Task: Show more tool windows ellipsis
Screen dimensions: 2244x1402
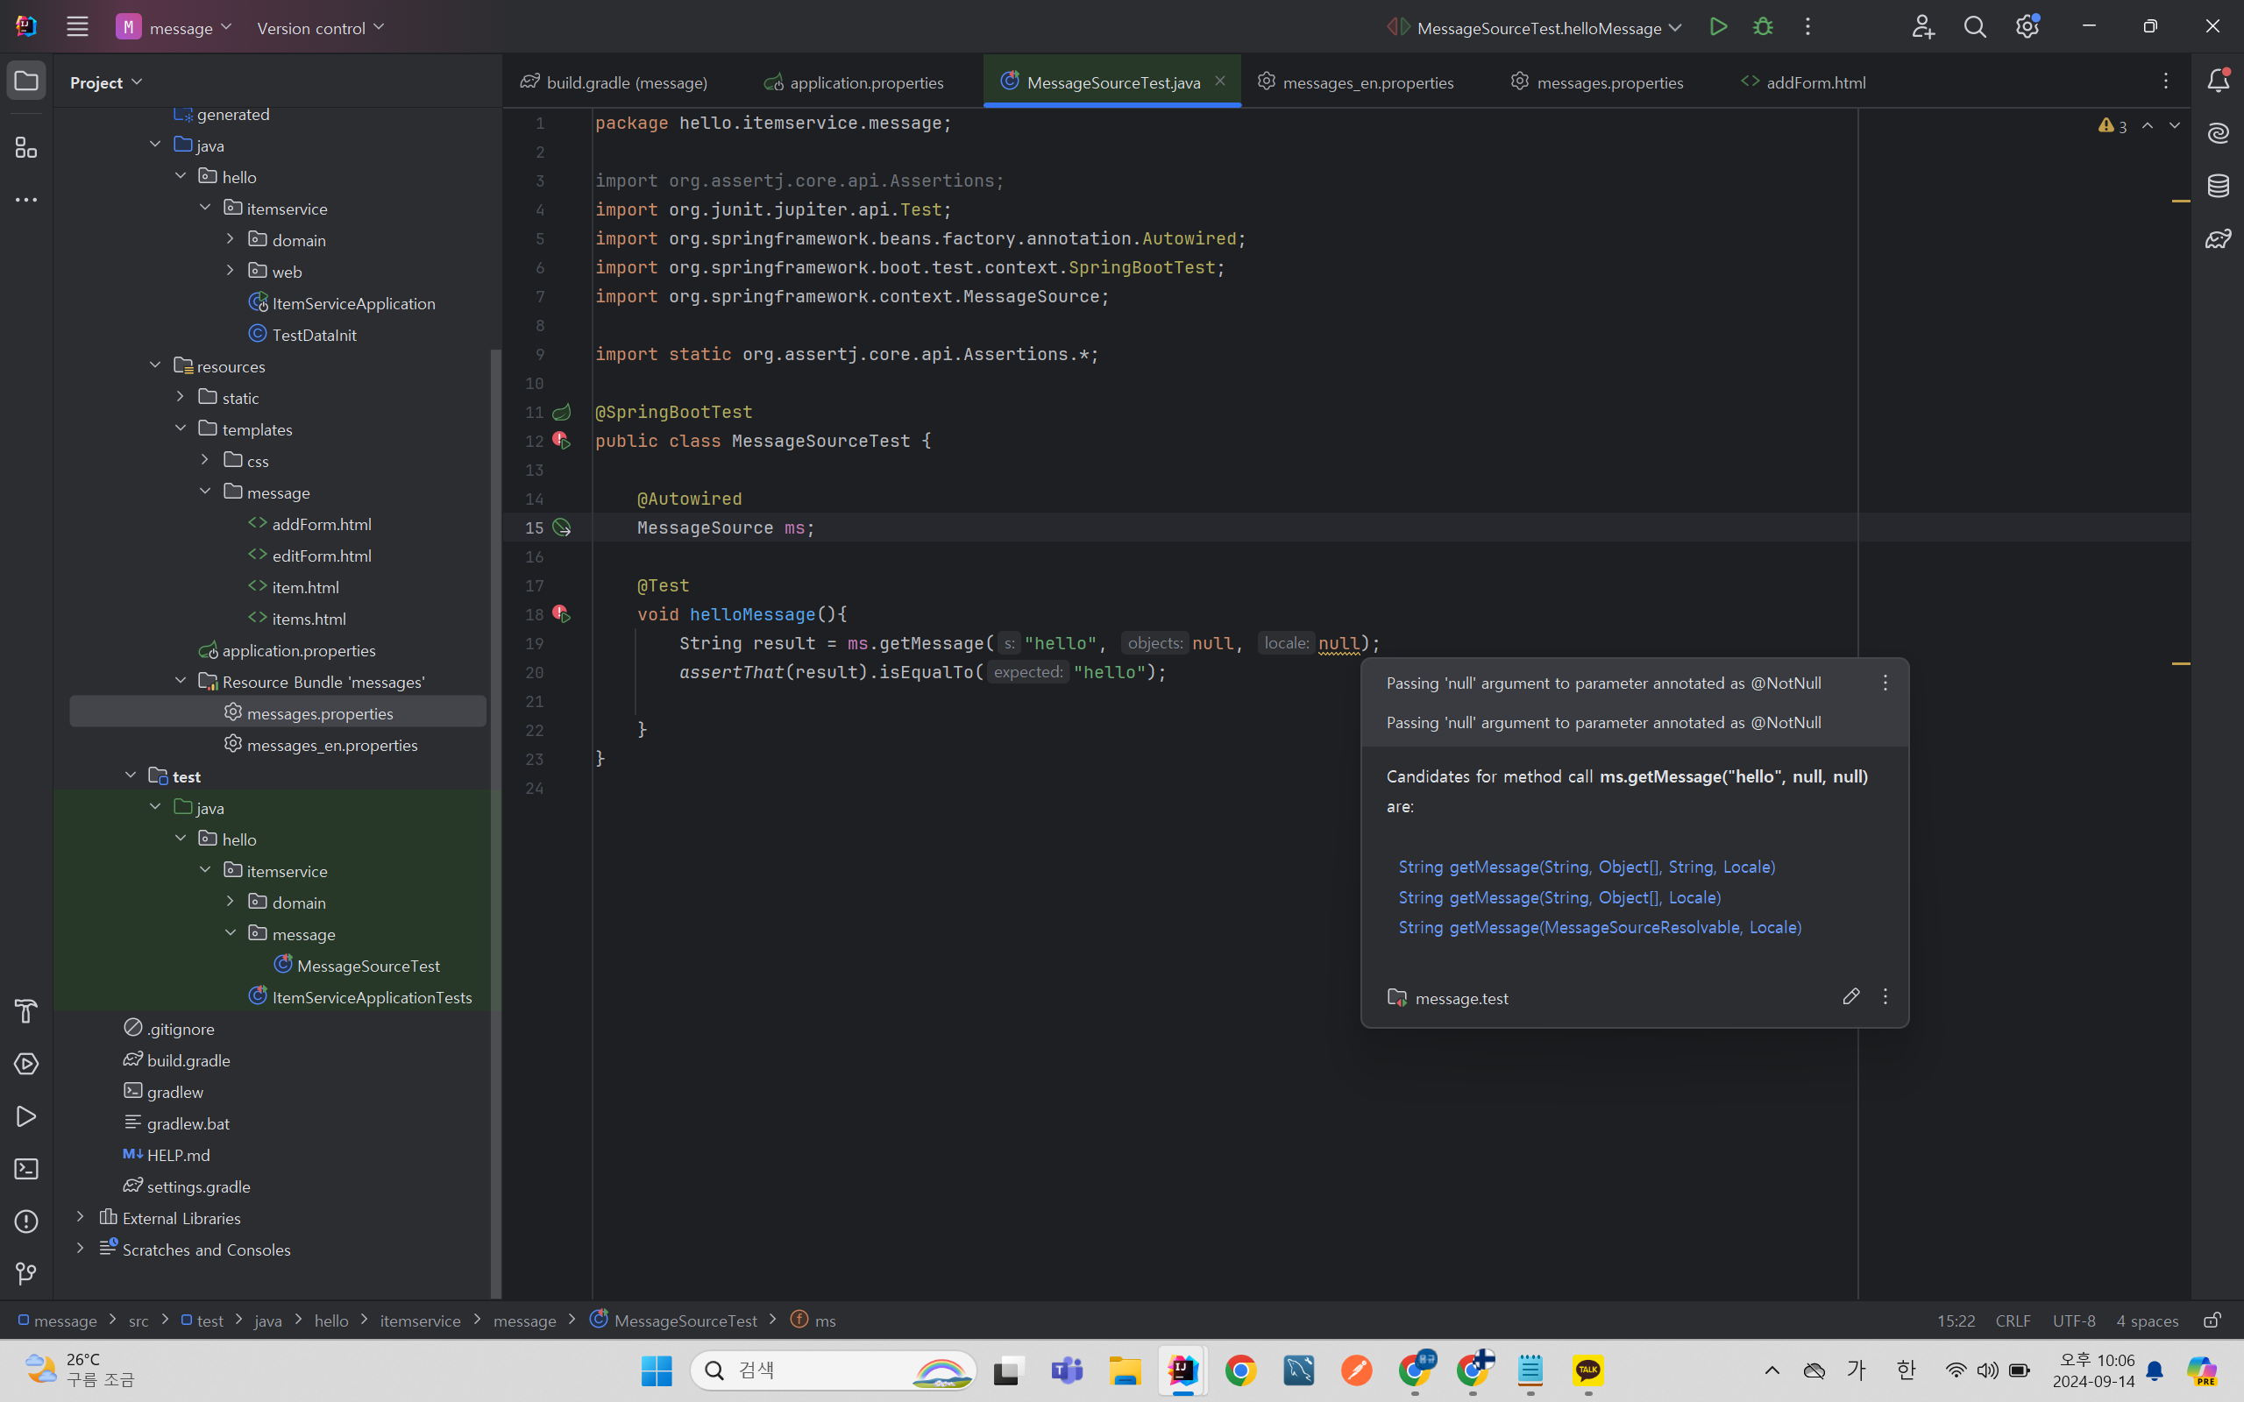Action: click(26, 200)
